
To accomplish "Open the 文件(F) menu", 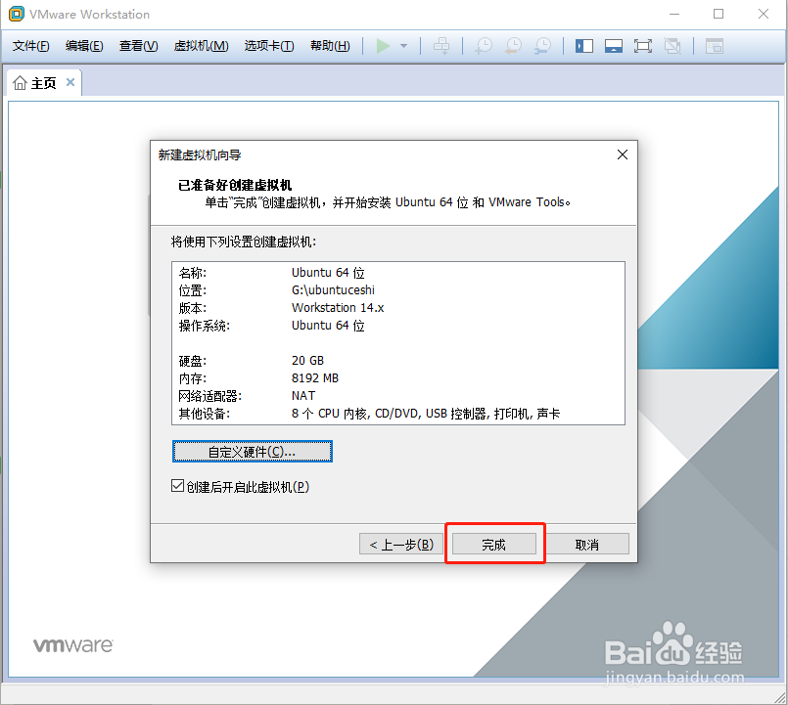I will (x=31, y=46).
